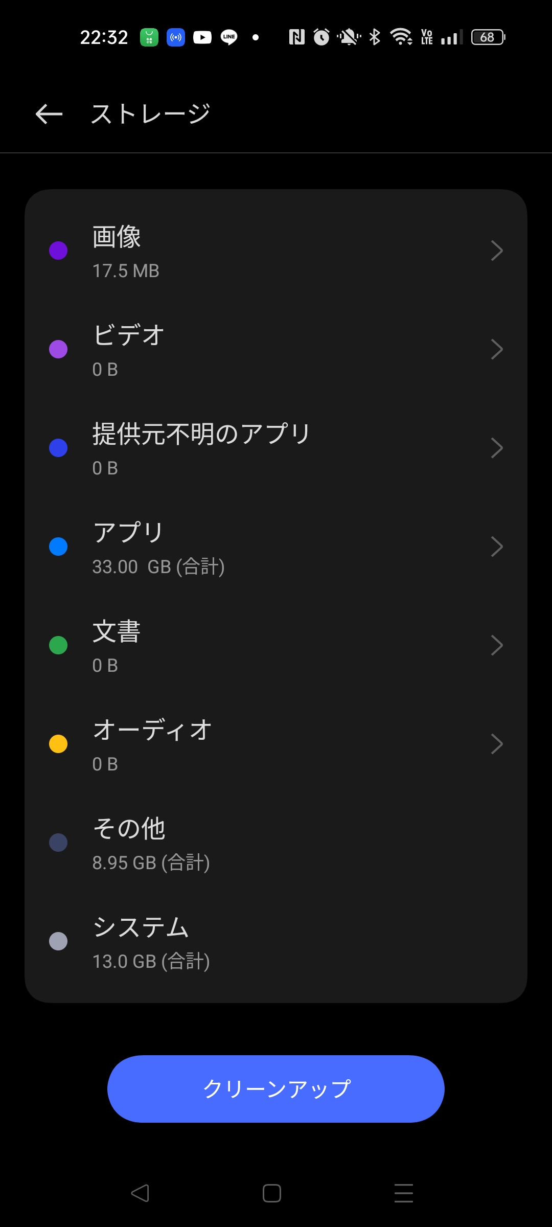Open the オーディオ storage entry
The image size is (552, 1227).
click(x=276, y=744)
